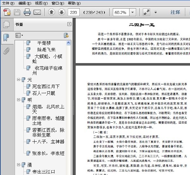The height and width of the screenshot is (175, 190).
Task: Select bookmark 收花结子在绵州
Action: click(x=47, y=70)
